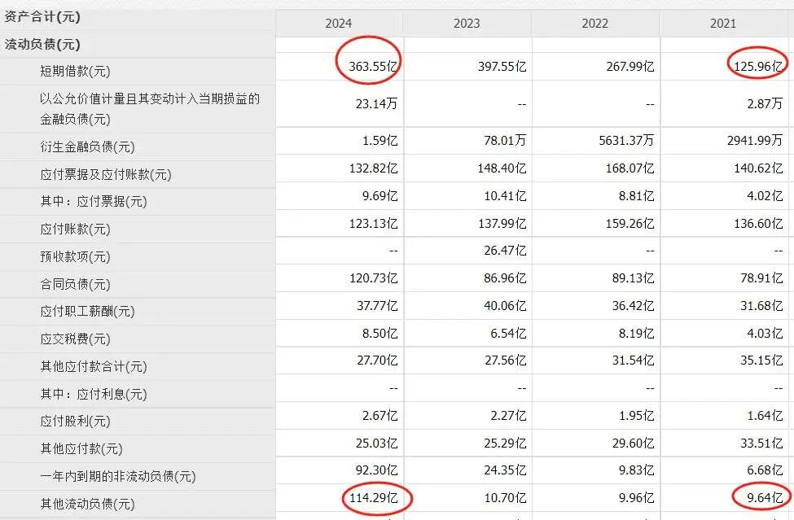Select the 2023 column header
Image resolution: width=794 pixels, height=520 pixels.
[x=467, y=24]
